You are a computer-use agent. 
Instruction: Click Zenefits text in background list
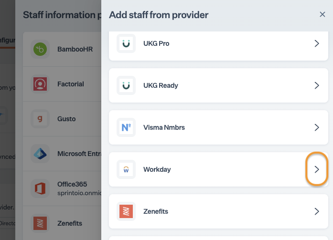point(70,223)
